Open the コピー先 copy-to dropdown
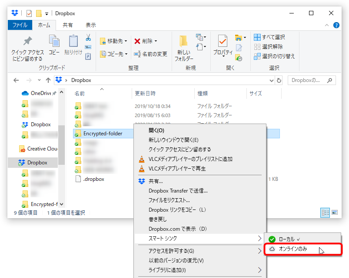 pyautogui.click(x=113, y=54)
